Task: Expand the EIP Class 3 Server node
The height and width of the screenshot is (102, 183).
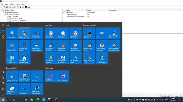Action: 8,18
